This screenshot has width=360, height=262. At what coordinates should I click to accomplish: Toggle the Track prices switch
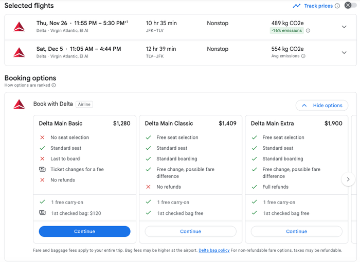350,5
